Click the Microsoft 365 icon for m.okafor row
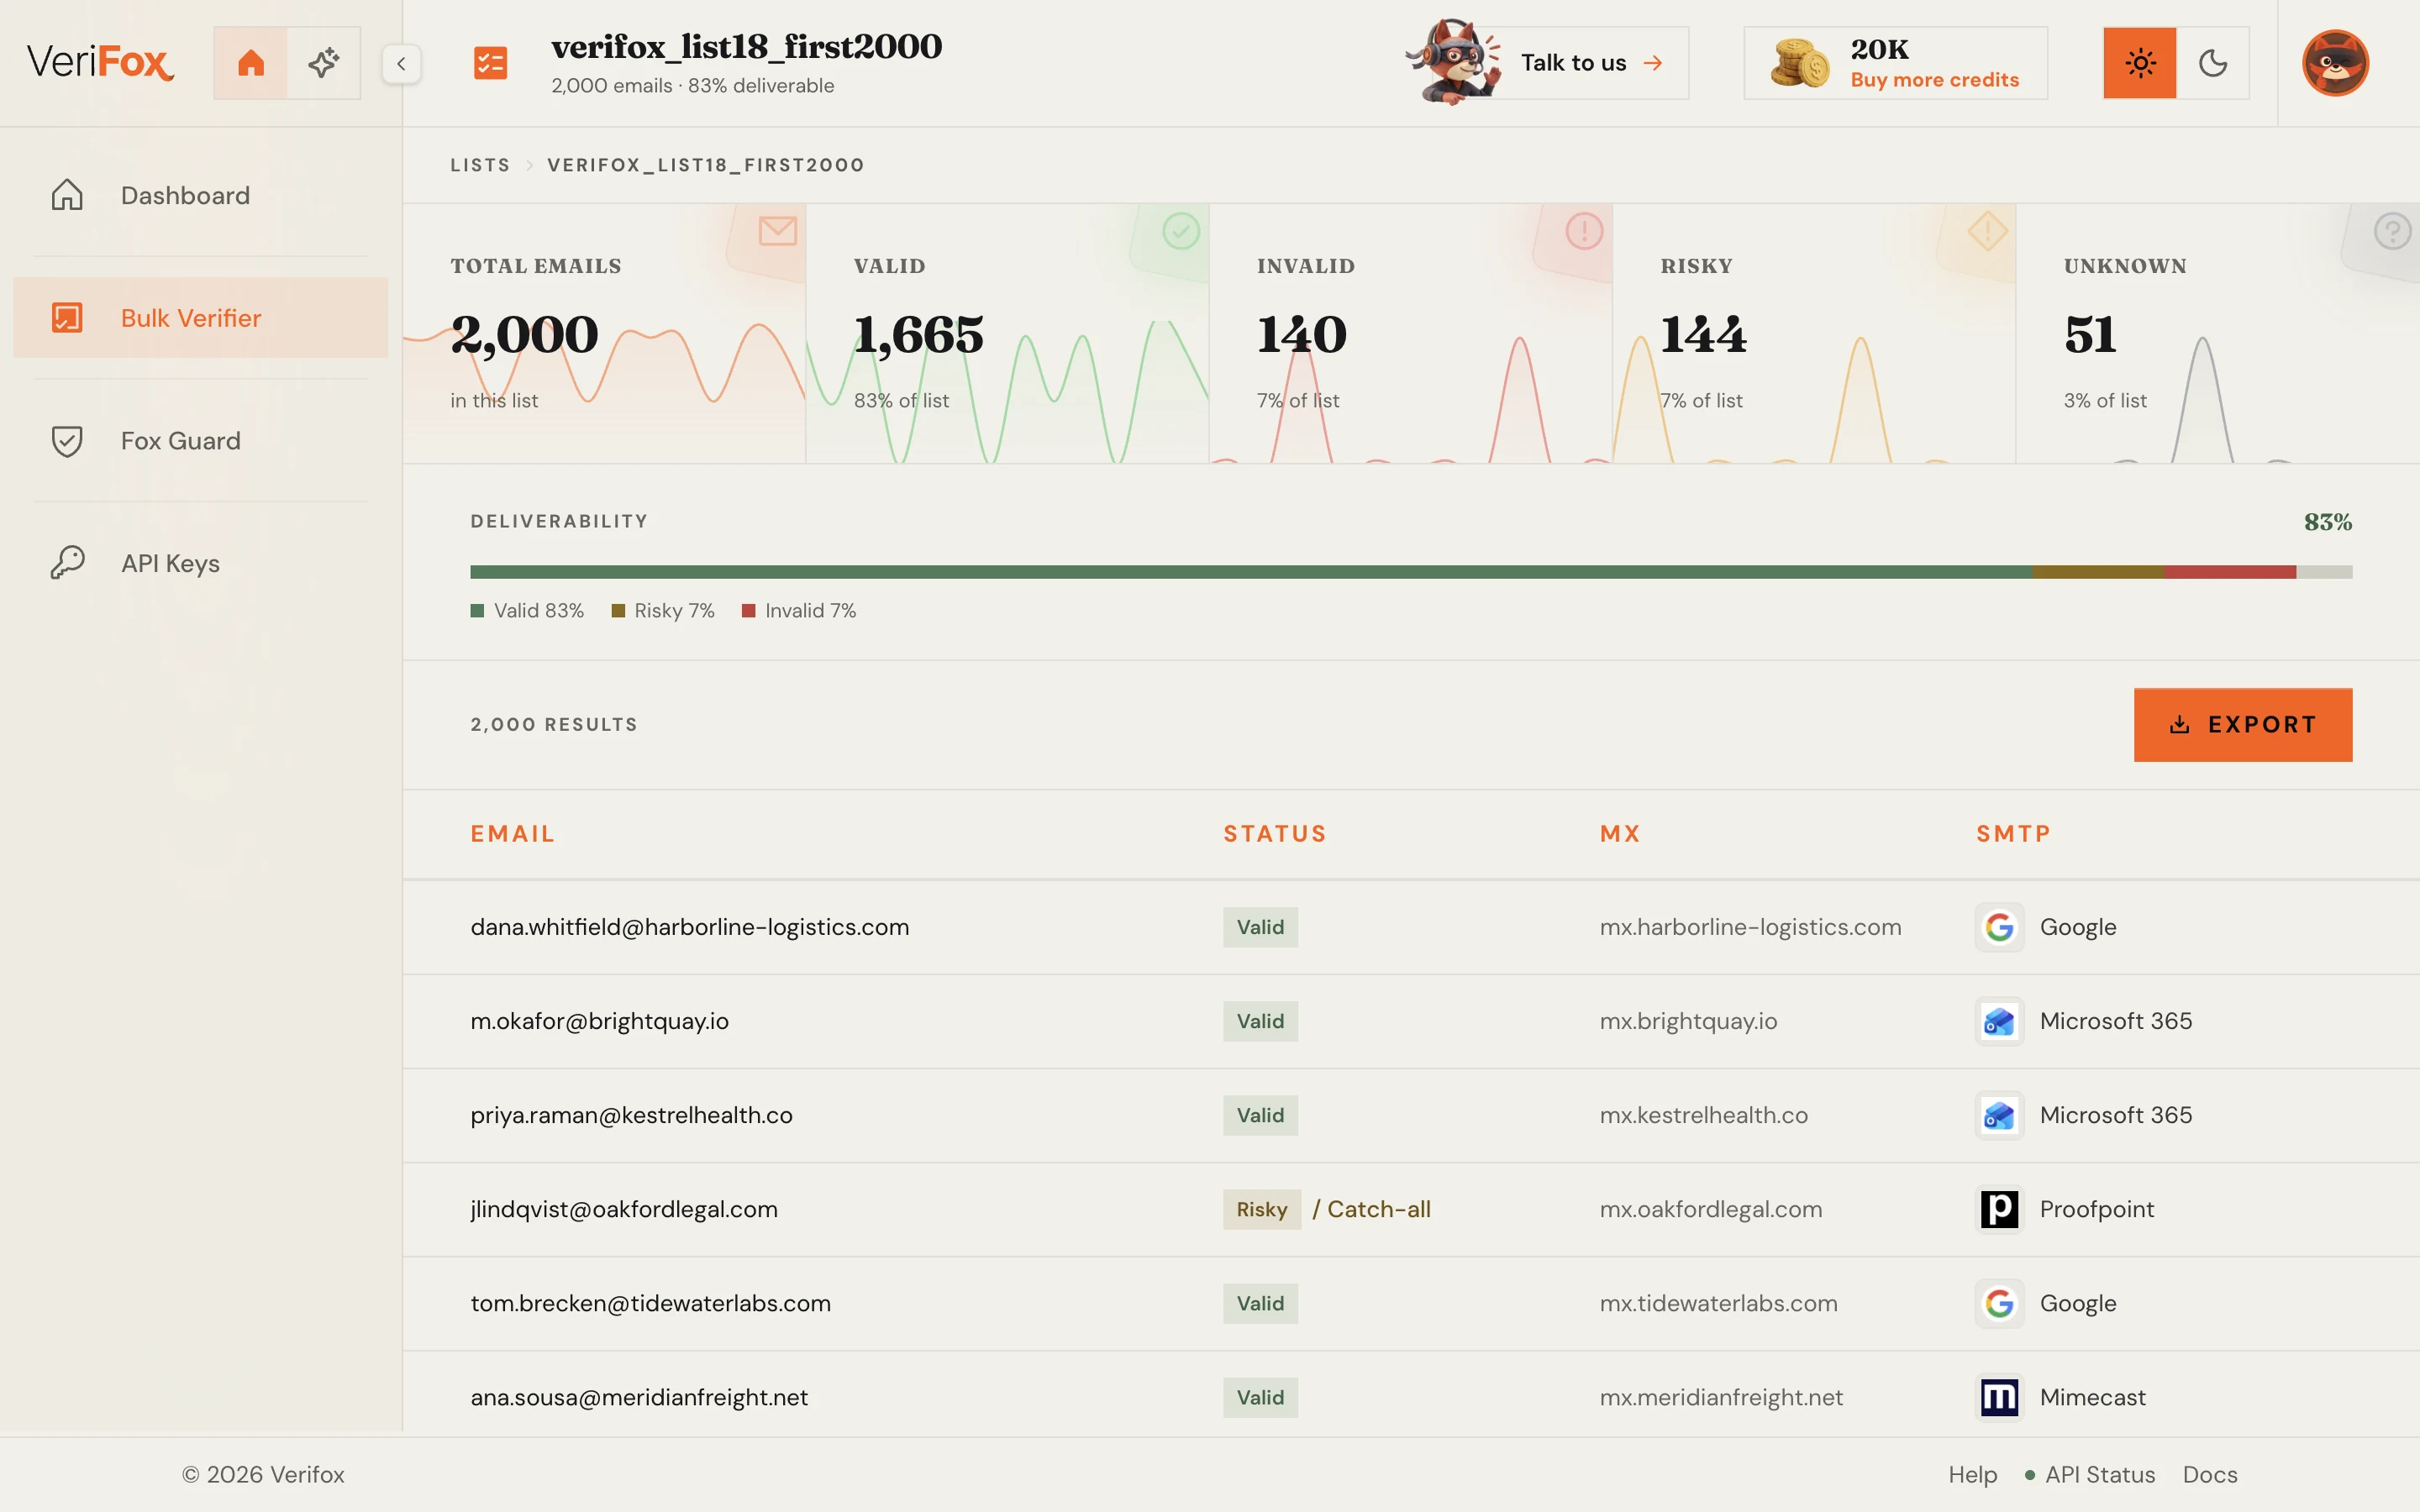This screenshot has height=1512, width=2420. pos(1999,1021)
